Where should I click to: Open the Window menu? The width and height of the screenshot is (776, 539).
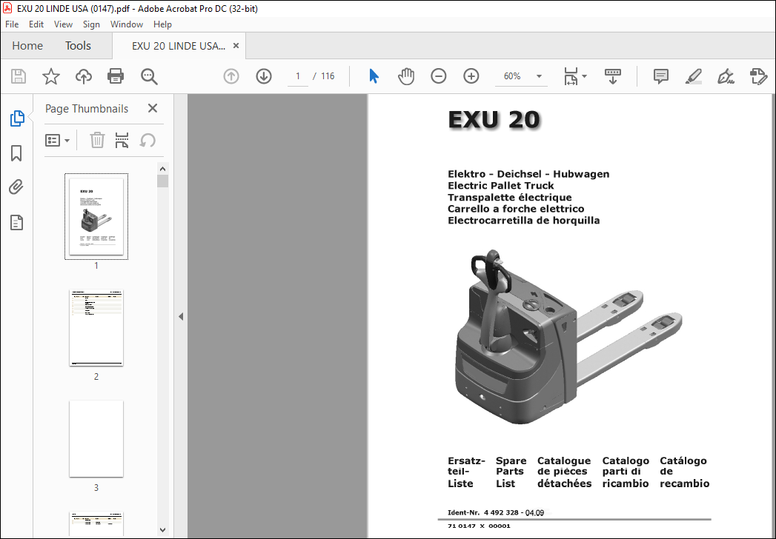[127, 24]
